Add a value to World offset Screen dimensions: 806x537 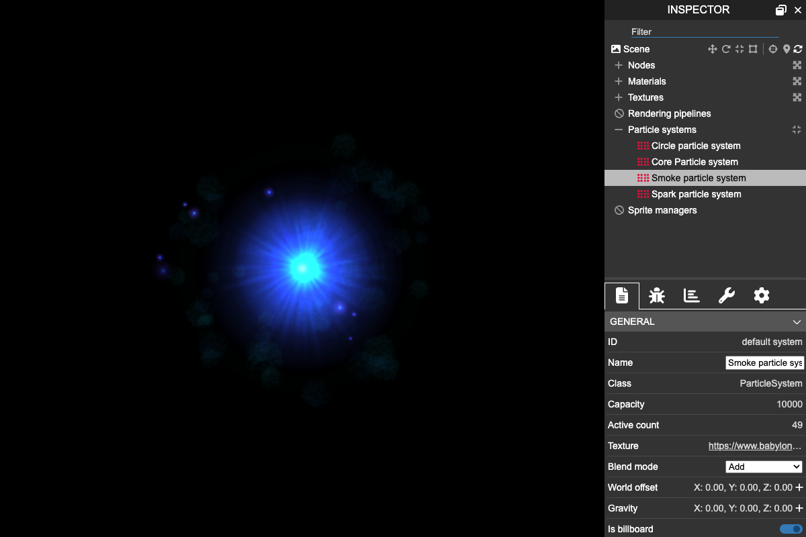click(x=801, y=487)
